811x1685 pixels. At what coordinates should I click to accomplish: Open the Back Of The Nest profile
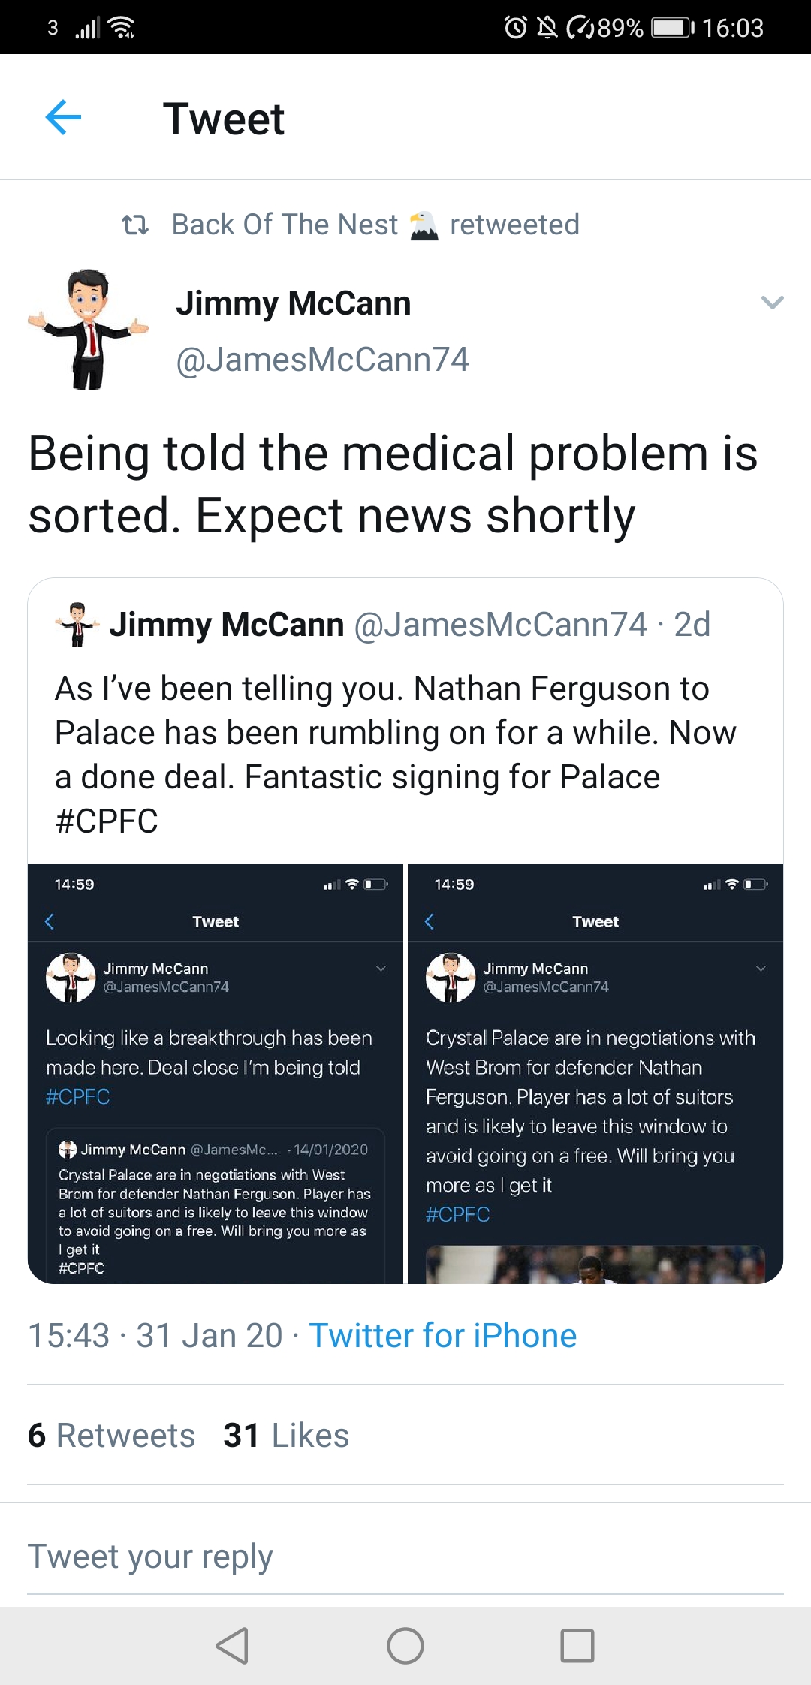pyautogui.click(x=285, y=225)
